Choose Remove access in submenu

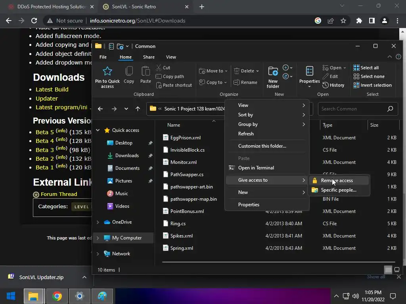[x=339, y=180]
